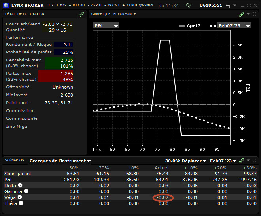The height and width of the screenshot is (216, 261).
Task: Click the account lock icon
Action: tap(227, 6)
